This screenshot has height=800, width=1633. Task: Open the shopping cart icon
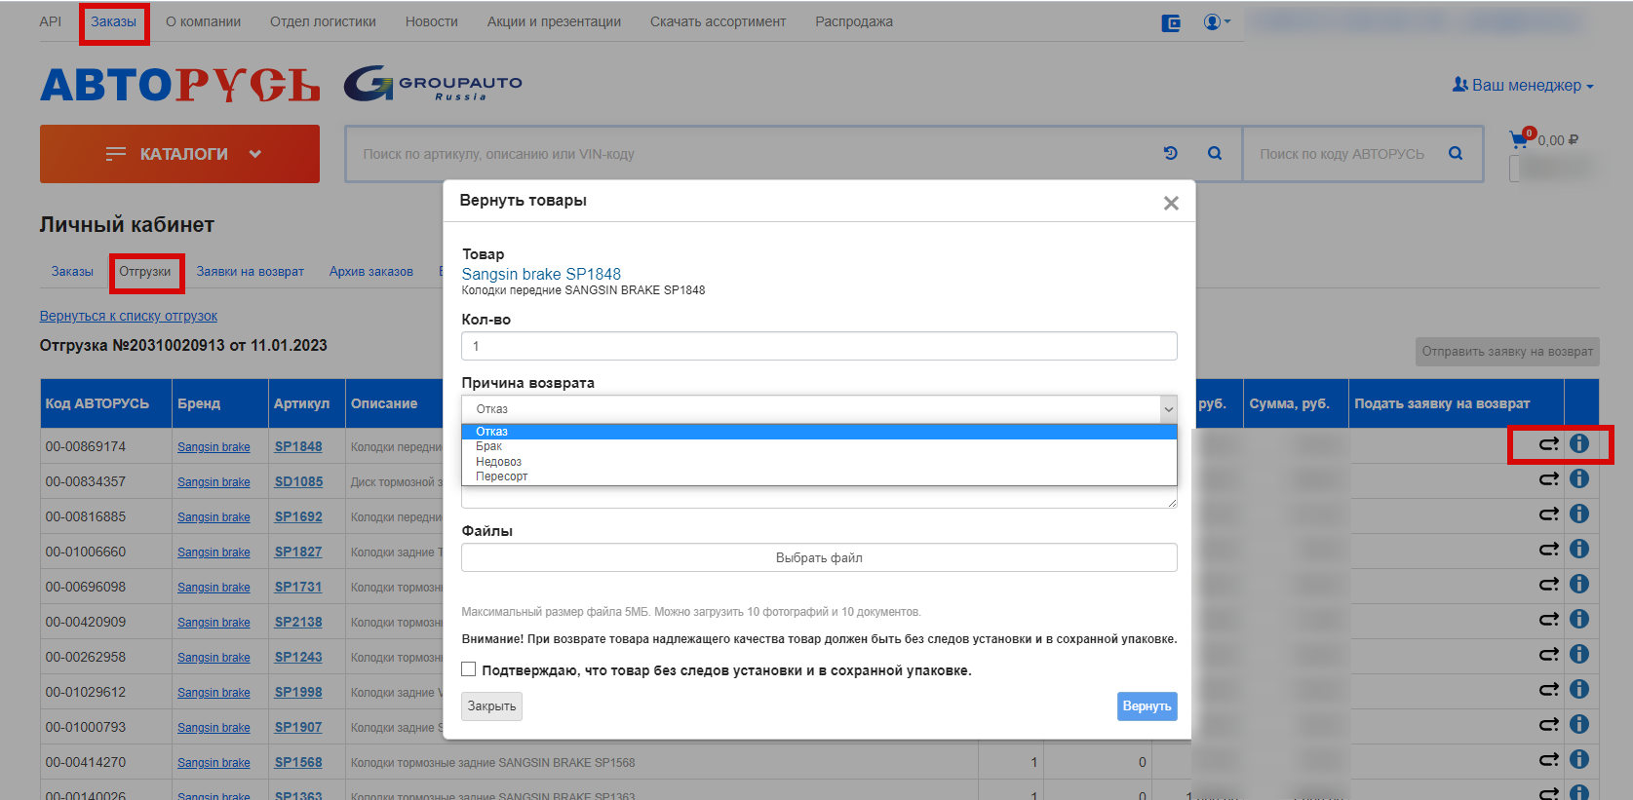pyautogui.click(x=1519, y=139)
